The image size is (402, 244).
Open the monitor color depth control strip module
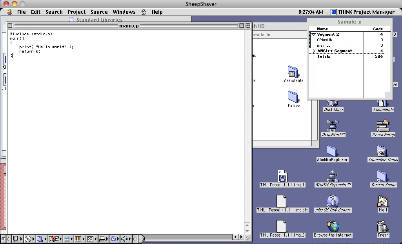(79, 239)
